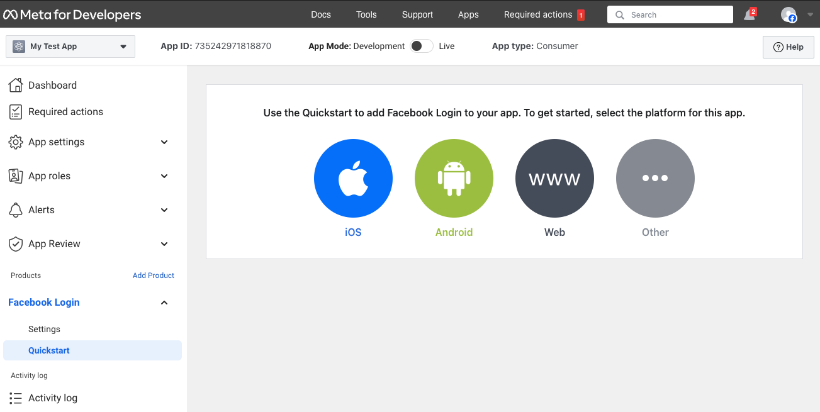This screenshot has height=412, width=820.
Task: Click the Help button
Action: (x=789, y=47)
